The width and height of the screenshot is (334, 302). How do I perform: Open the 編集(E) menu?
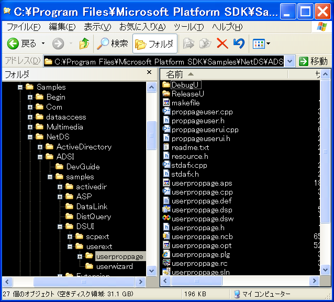click(x=62, y=27)
